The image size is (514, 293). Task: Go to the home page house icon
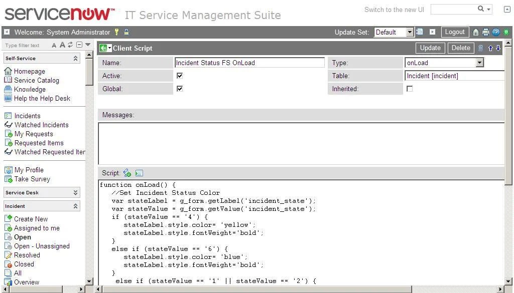point(476,32)
